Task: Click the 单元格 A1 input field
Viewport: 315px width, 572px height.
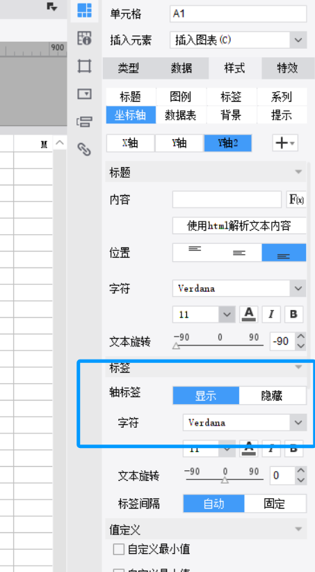Action: pyautogui.click(x=238, y=14)
